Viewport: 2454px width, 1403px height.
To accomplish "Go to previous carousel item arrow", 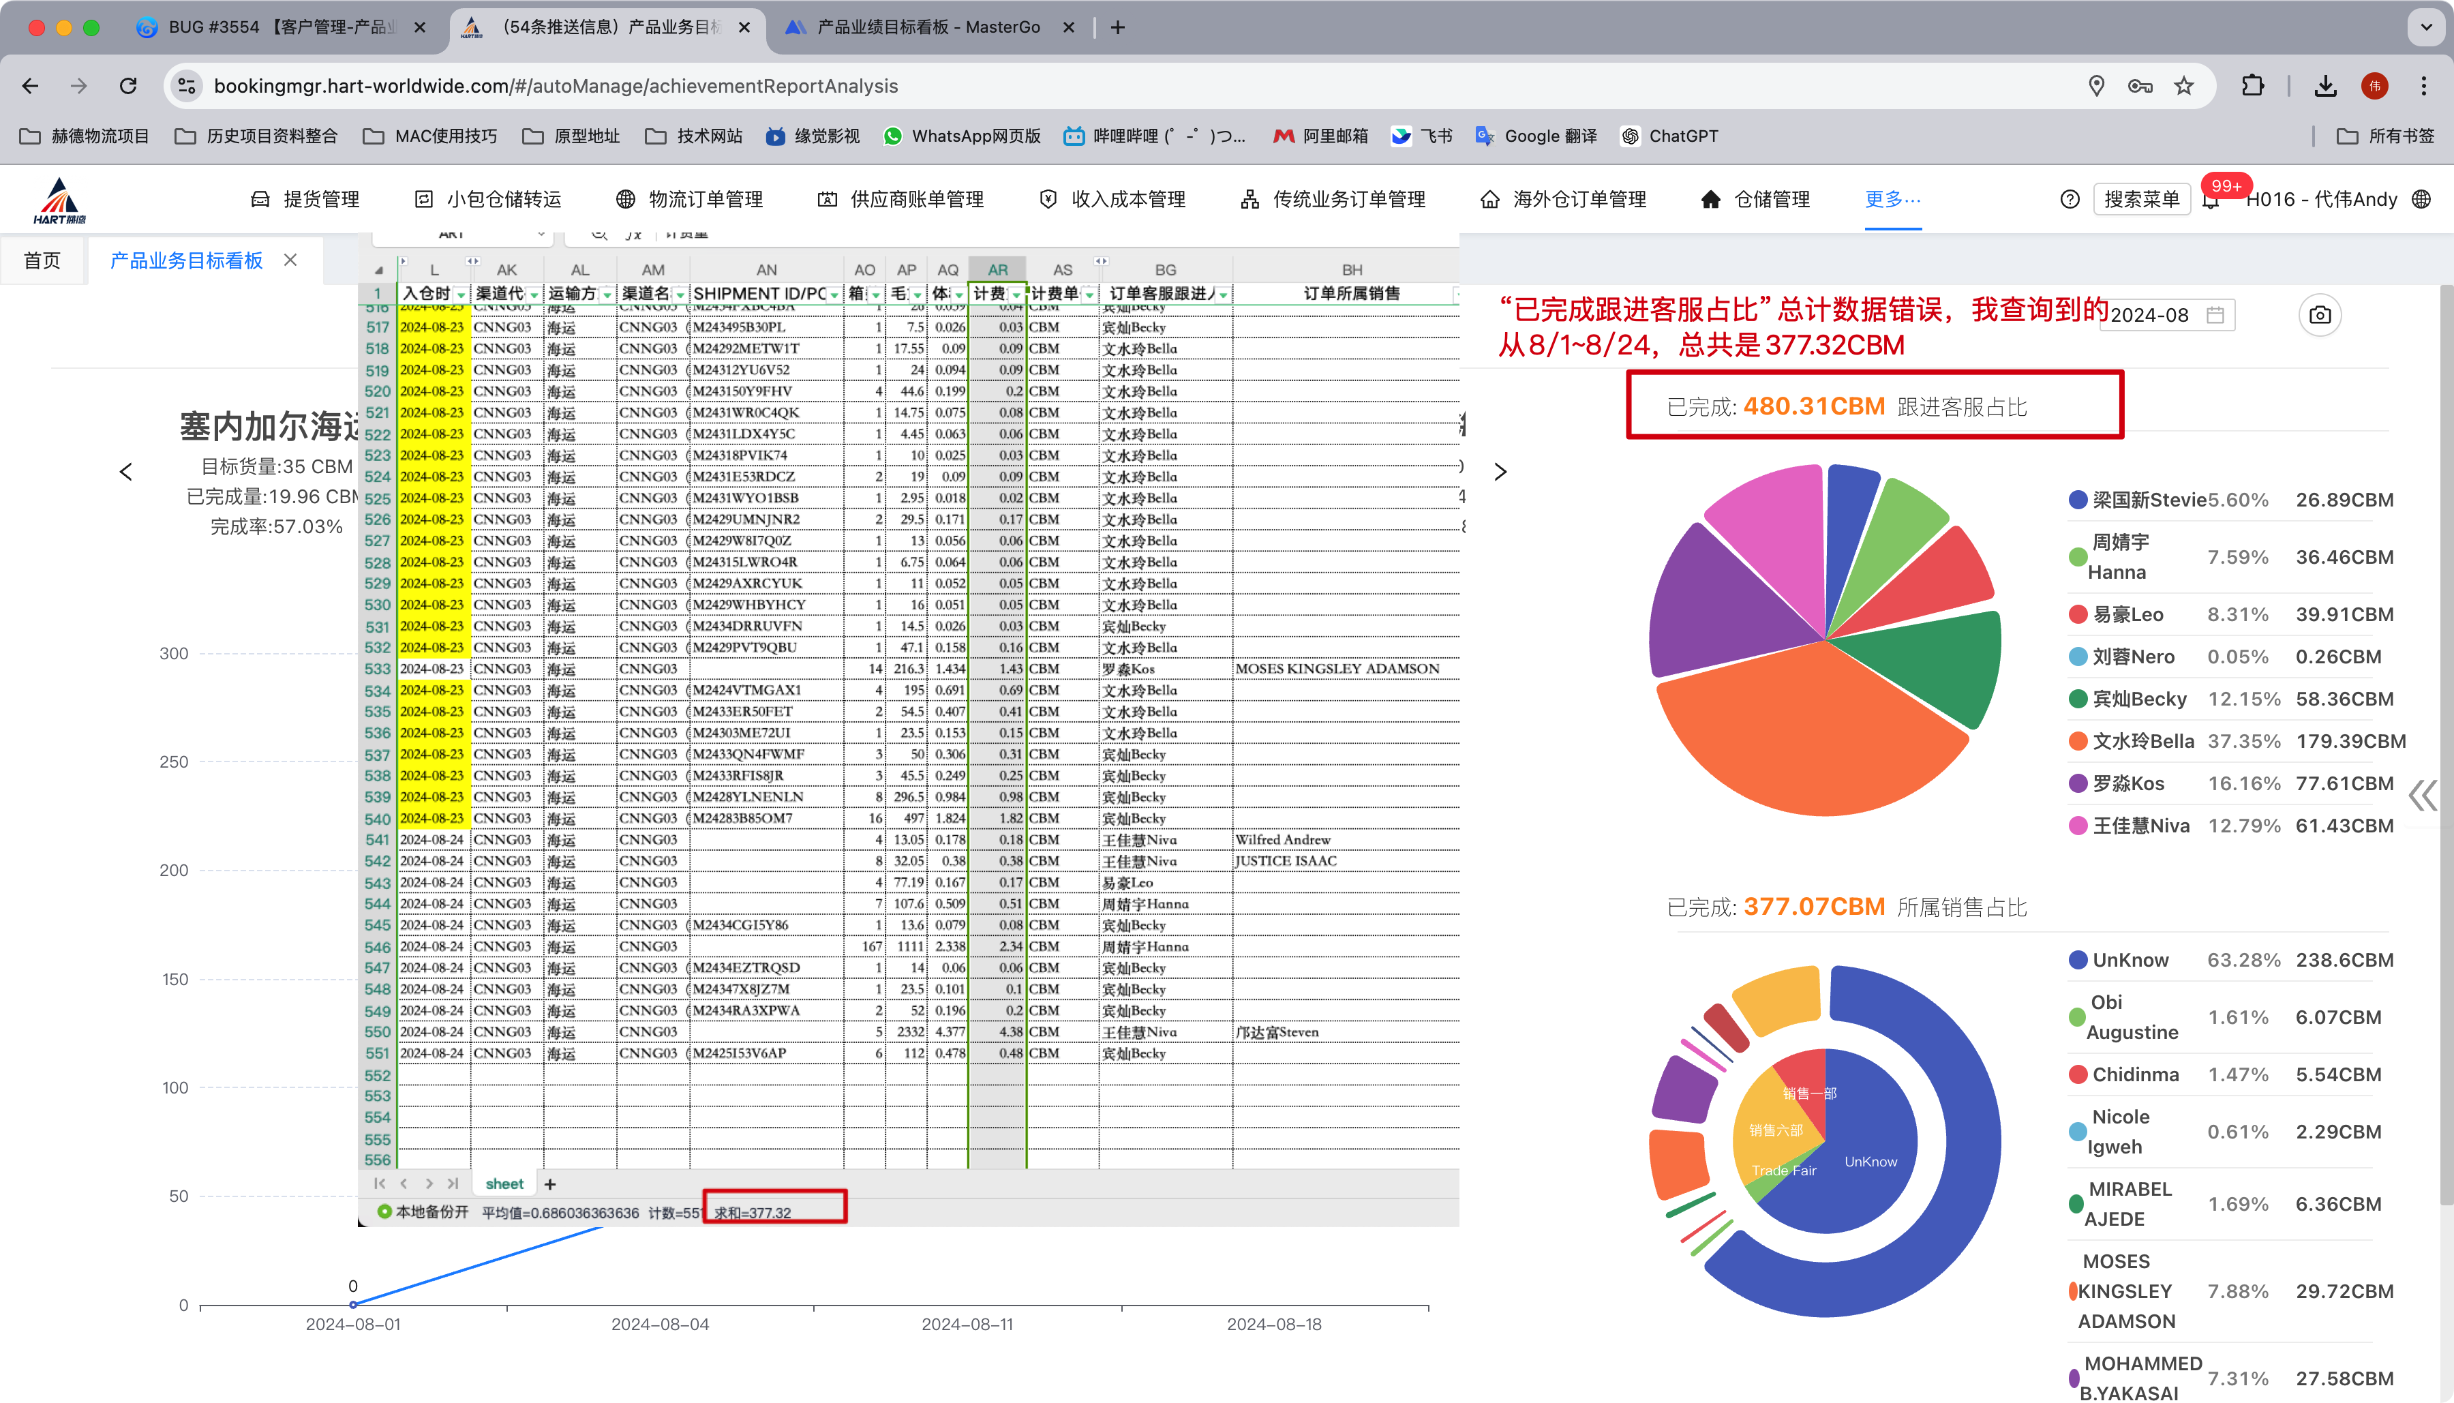I will tap(126, 472).
